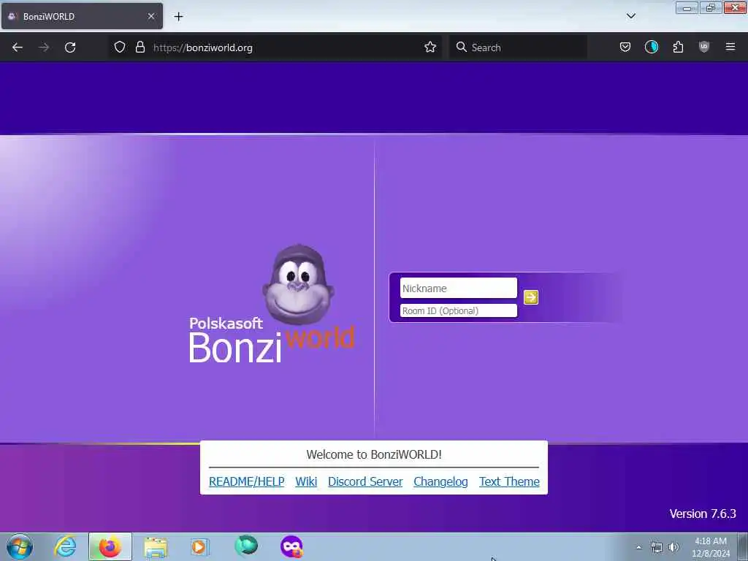Viewport: 748px width, 561px height.
Task: Open the Changelog link
Action: click(x=440, y=481)
